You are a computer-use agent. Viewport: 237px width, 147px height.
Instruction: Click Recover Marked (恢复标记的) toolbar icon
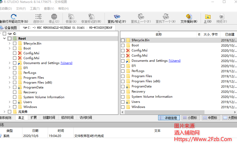[x=91, y=17]
